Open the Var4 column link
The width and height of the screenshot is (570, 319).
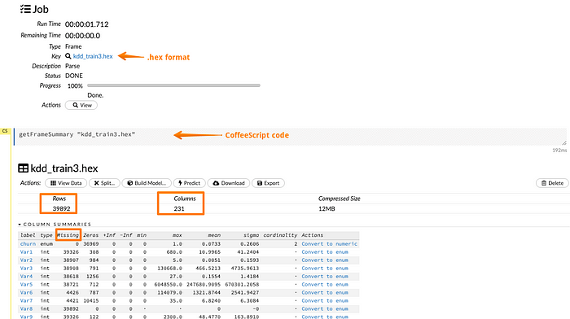click(x=26, y=276)
